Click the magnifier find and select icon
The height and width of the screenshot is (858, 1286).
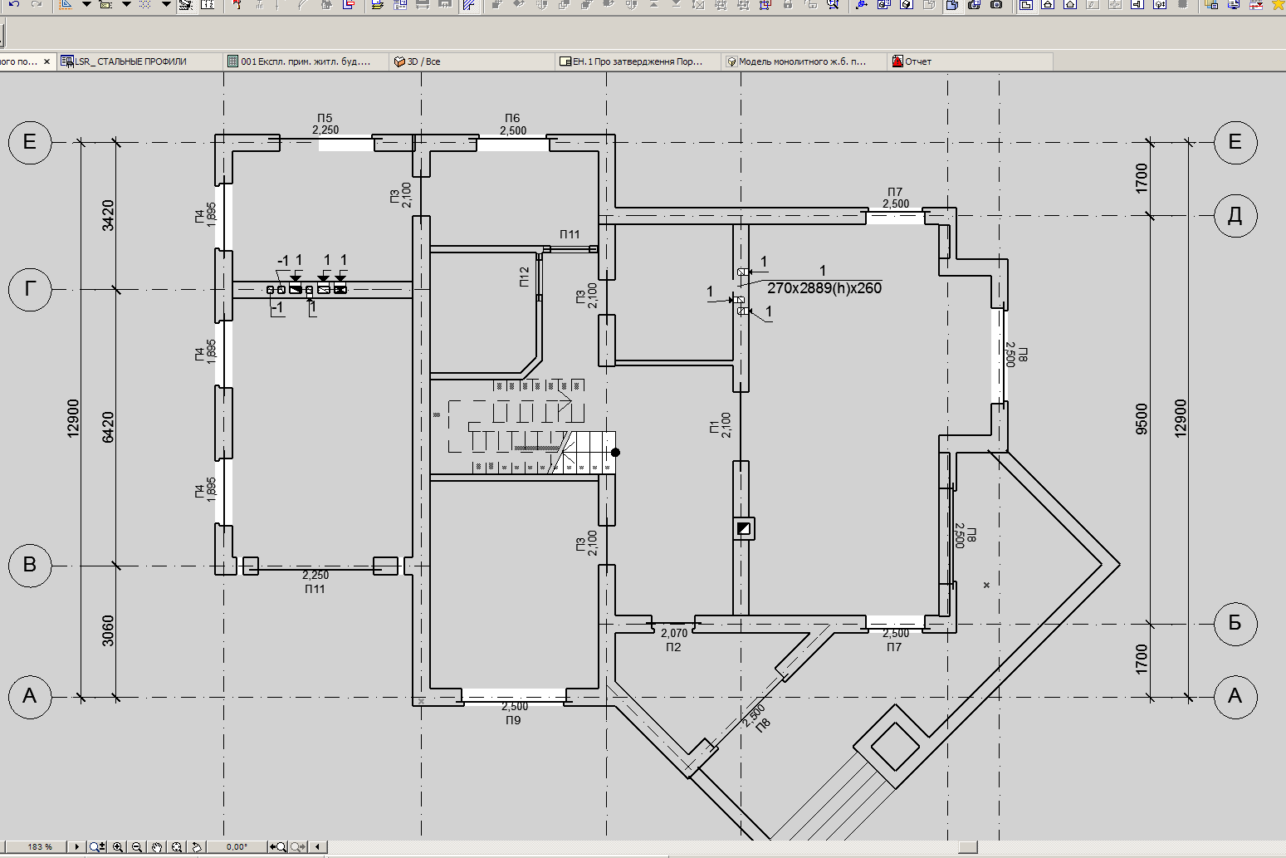coord(833,4)
